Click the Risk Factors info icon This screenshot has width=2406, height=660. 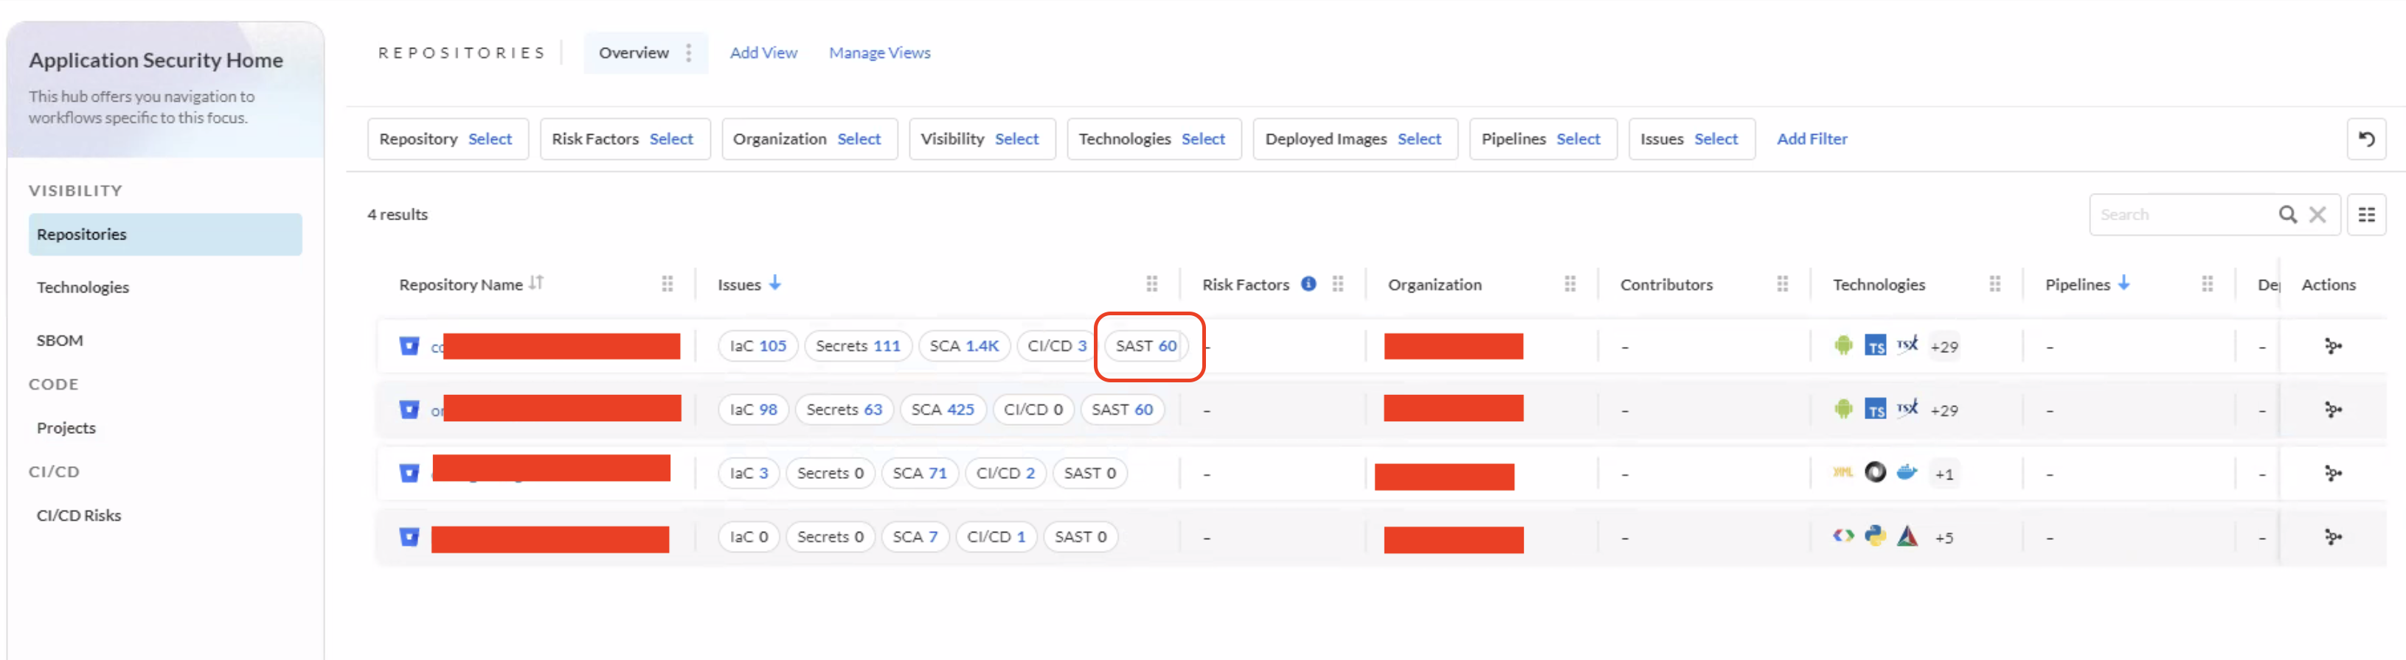(x=1308, y=284)
